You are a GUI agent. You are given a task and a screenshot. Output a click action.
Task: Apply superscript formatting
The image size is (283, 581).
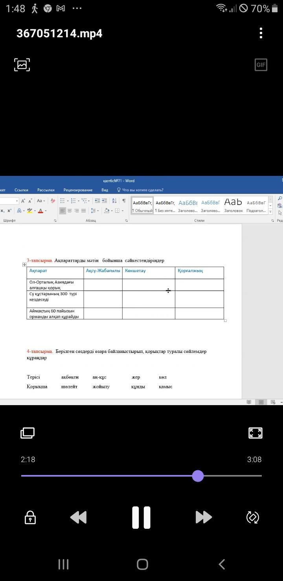(9, 211)
